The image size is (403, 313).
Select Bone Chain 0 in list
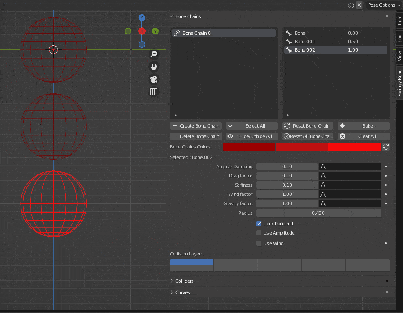pos(224,33)
